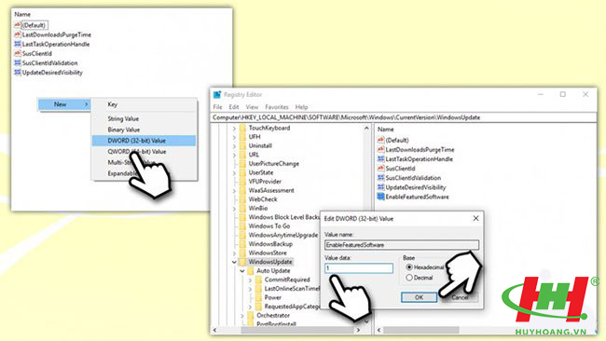Image resolution: width=606 pixels, height=341 pixels.
Task: Click the tree pane horizontal scrollbar
Action: click(297, 330)
